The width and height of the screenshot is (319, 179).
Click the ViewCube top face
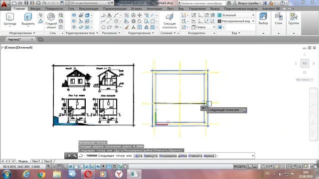click(x=305, y=63)
